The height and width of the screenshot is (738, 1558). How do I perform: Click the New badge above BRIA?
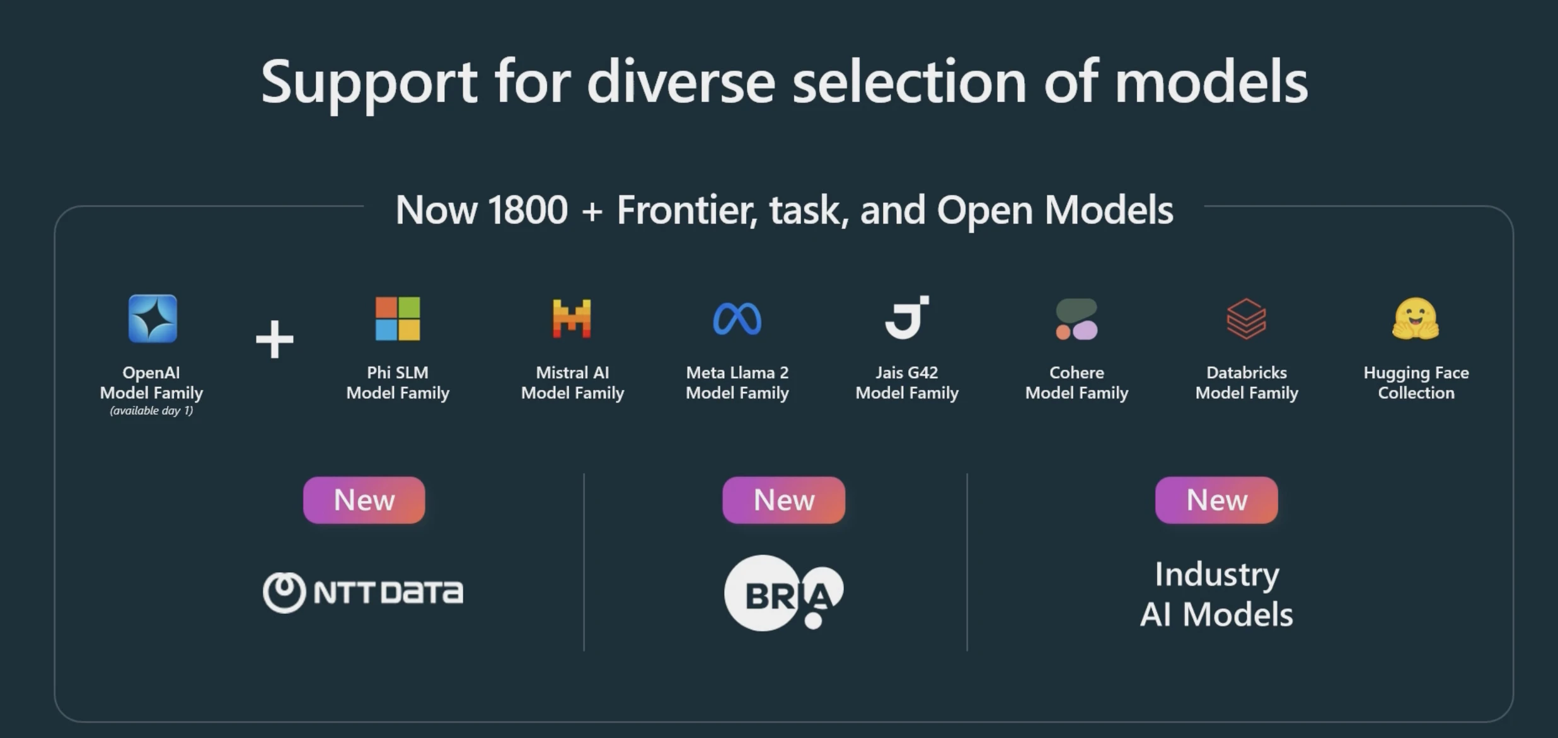point(784,500)
